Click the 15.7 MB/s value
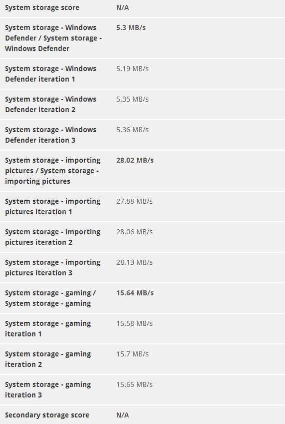This screenshot has height=424, width=285. click(x=132, y=354)
